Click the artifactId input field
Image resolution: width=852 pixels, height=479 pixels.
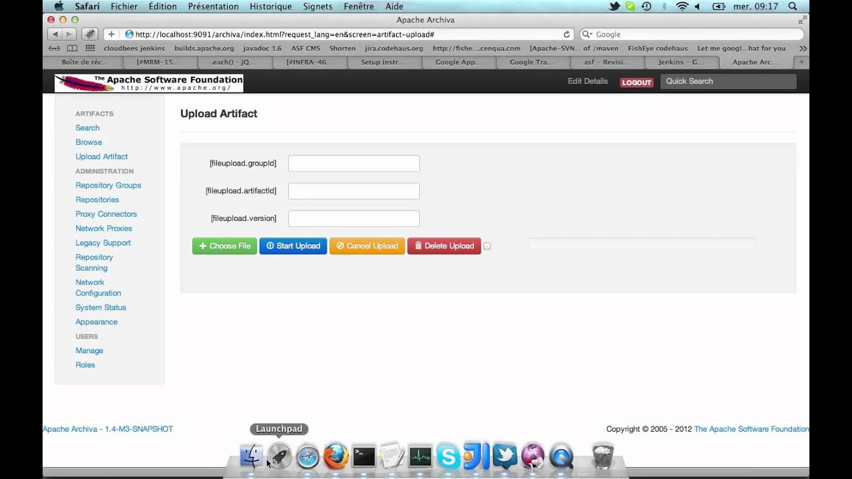354,191
